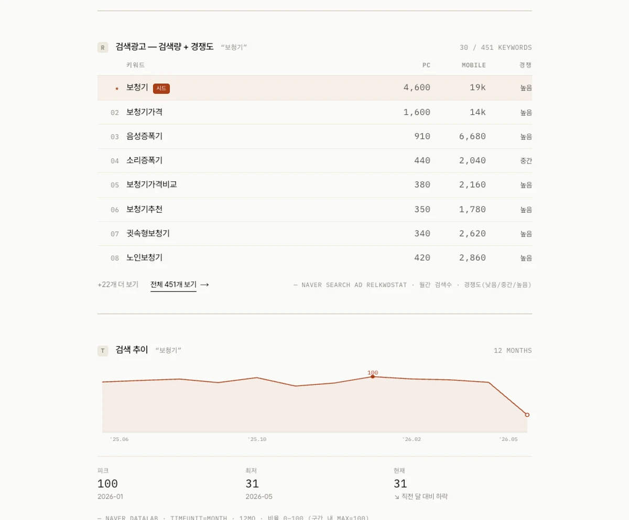Click the 검색 추이 heading
629x520 pixels.
coord(132,350)
